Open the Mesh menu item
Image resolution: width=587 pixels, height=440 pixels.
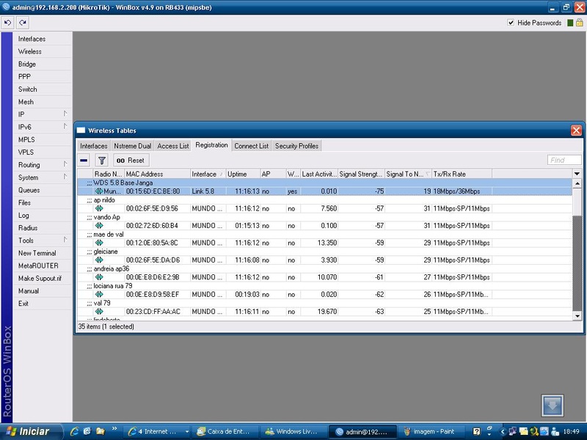click(43, 102)
